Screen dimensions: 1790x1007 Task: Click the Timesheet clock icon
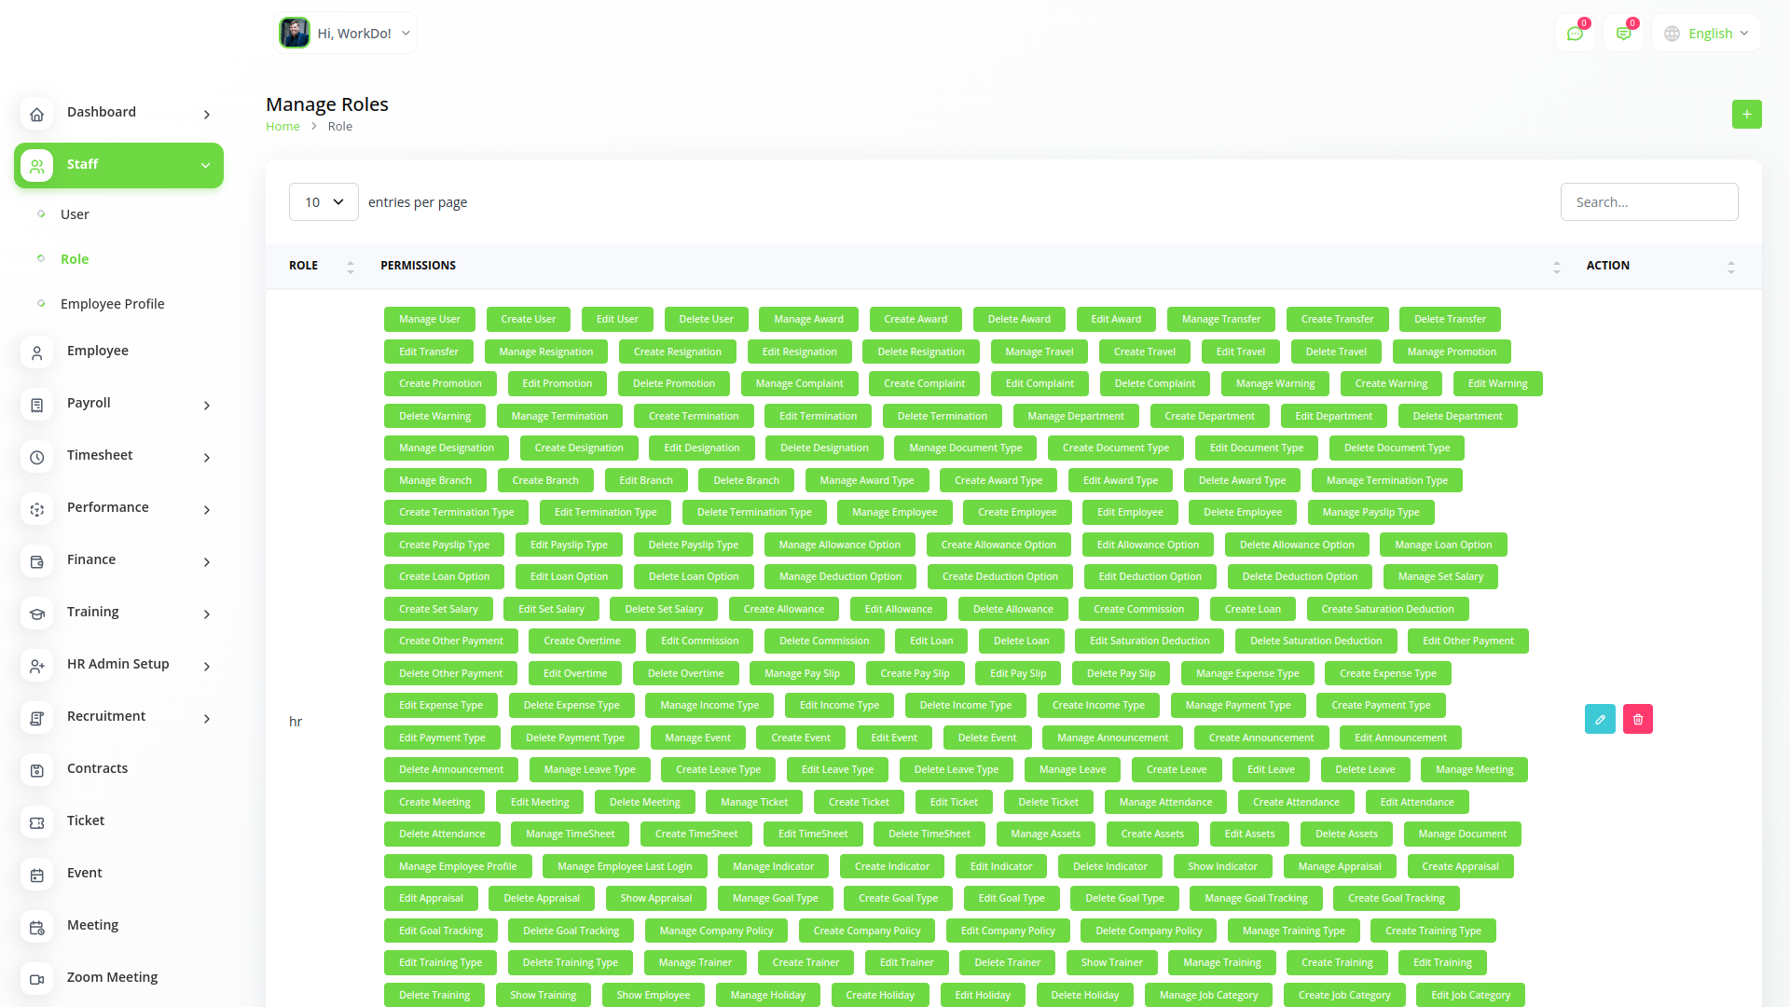(x=36, y=457)
